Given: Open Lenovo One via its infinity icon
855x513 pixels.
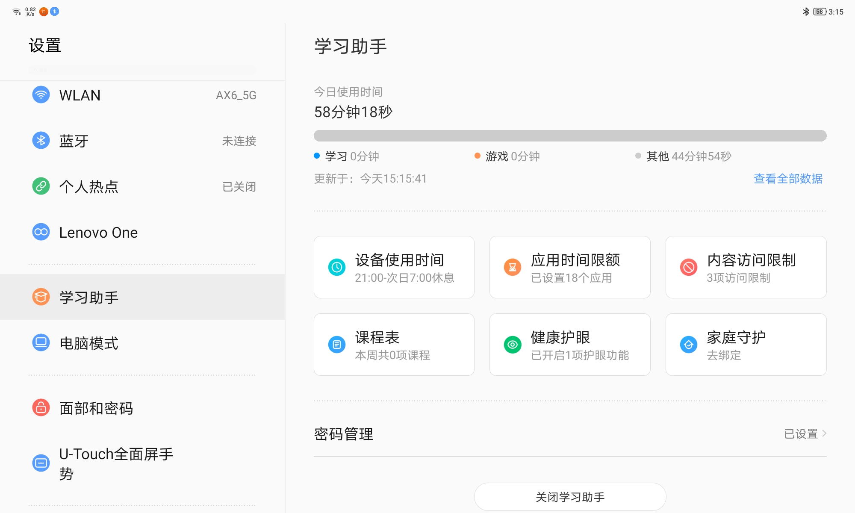Looking at the screenshot, I should (41, 232).
